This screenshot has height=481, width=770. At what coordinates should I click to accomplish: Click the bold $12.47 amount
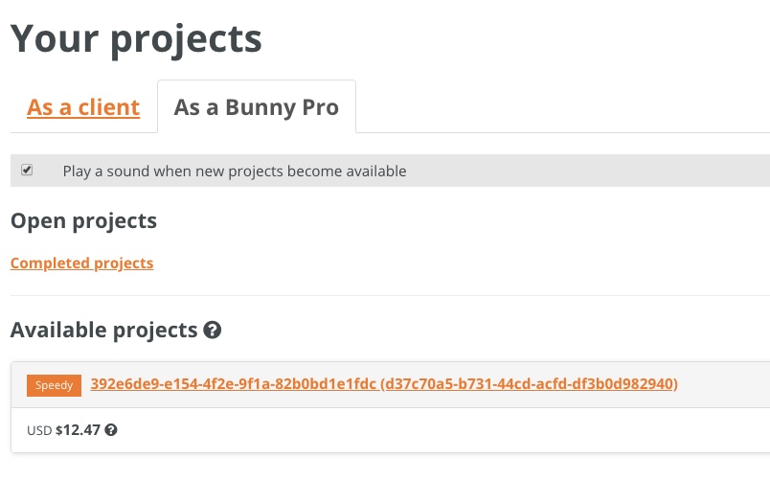point(78,431)
